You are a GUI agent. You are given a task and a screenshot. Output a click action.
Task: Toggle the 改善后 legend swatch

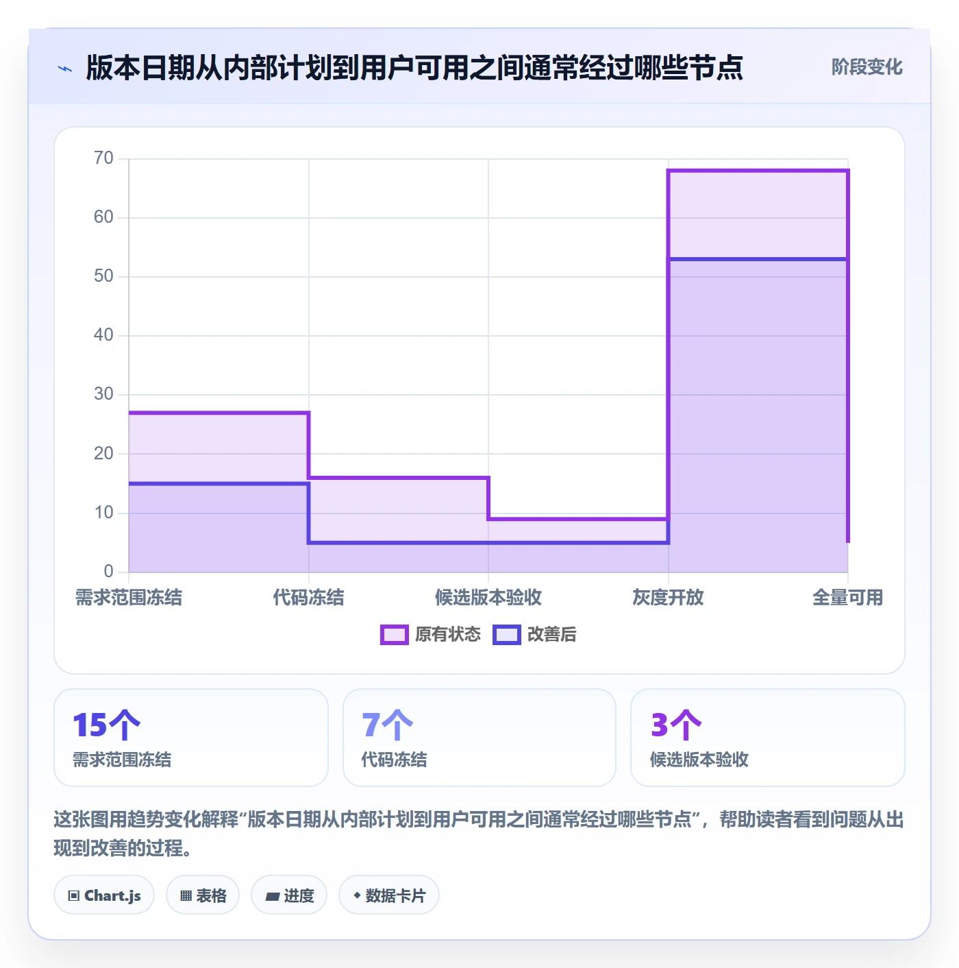[x=507, y=635]
